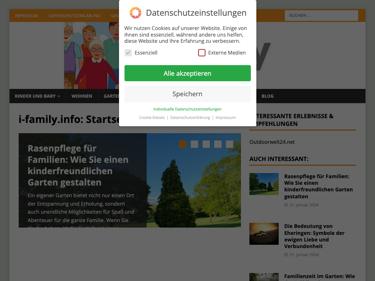Image resolution: width=375 pixels, height=281 pixels.
Task: Enable the Externe Medien checkbox
Action: 202,53
